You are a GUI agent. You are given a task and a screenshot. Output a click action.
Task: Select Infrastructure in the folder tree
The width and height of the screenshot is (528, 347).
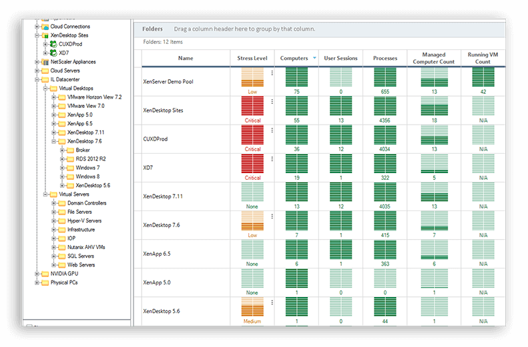(81, 230)
